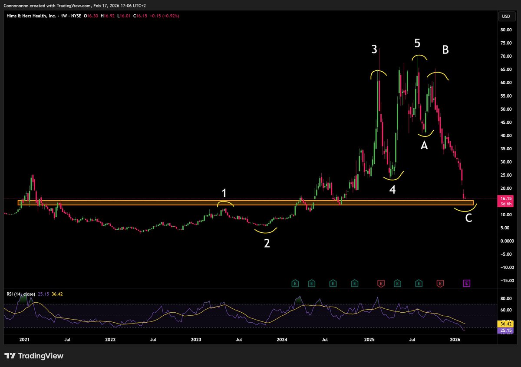Click the leftmost green earnings marker
Image resolution: width=521 pixels, height=367 pixels.
295,283
